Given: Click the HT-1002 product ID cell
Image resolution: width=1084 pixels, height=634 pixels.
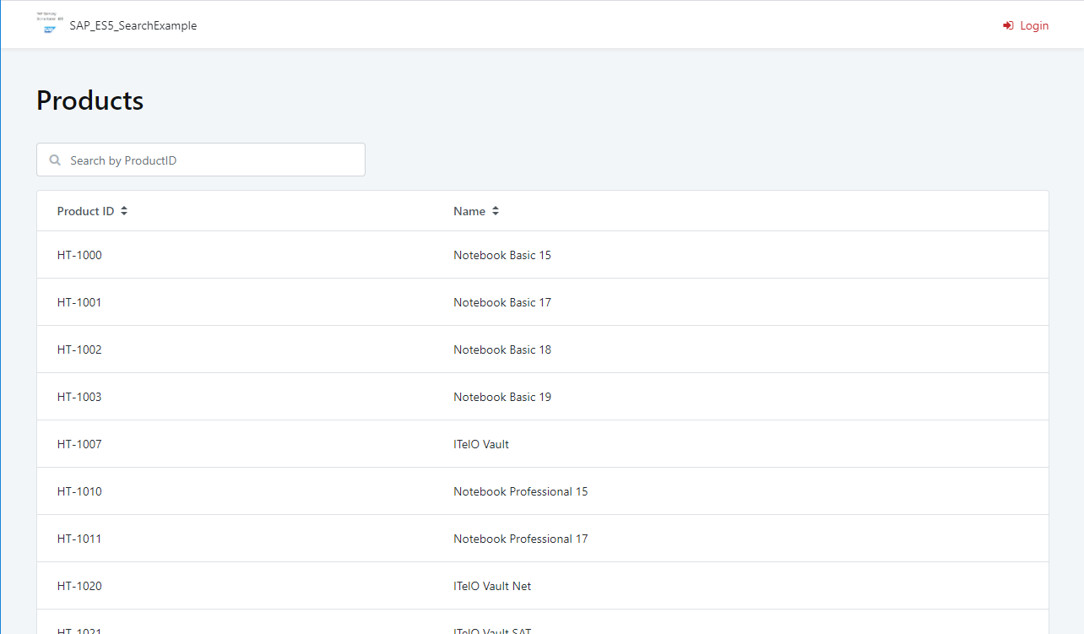Looking at the screenshot, I should pyautogui.click(x=79, y=350).
